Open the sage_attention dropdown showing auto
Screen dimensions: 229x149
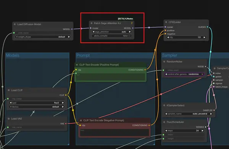click(111, 32)
